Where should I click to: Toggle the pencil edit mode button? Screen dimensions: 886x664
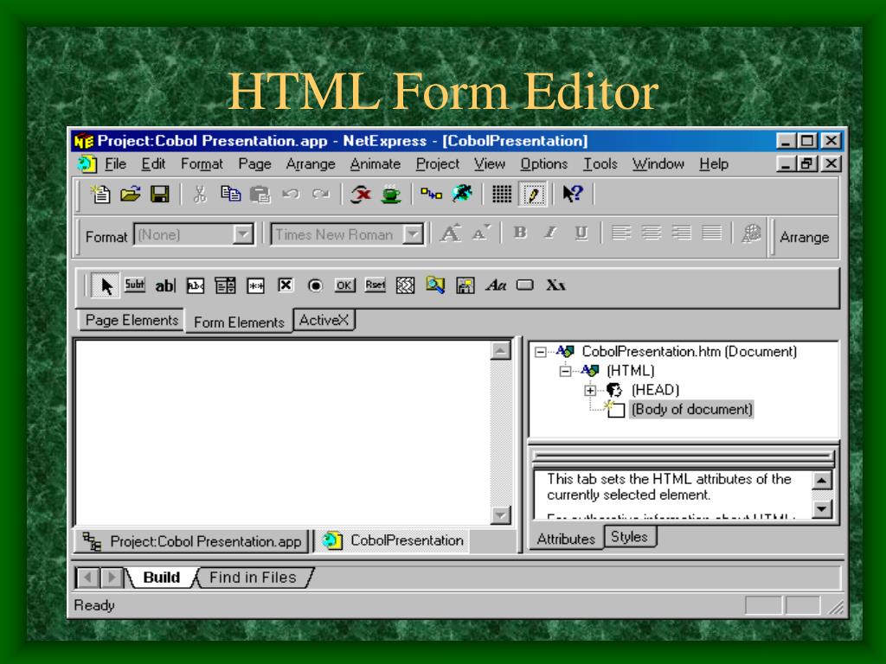pyautogui.click(x=532, y=195)
